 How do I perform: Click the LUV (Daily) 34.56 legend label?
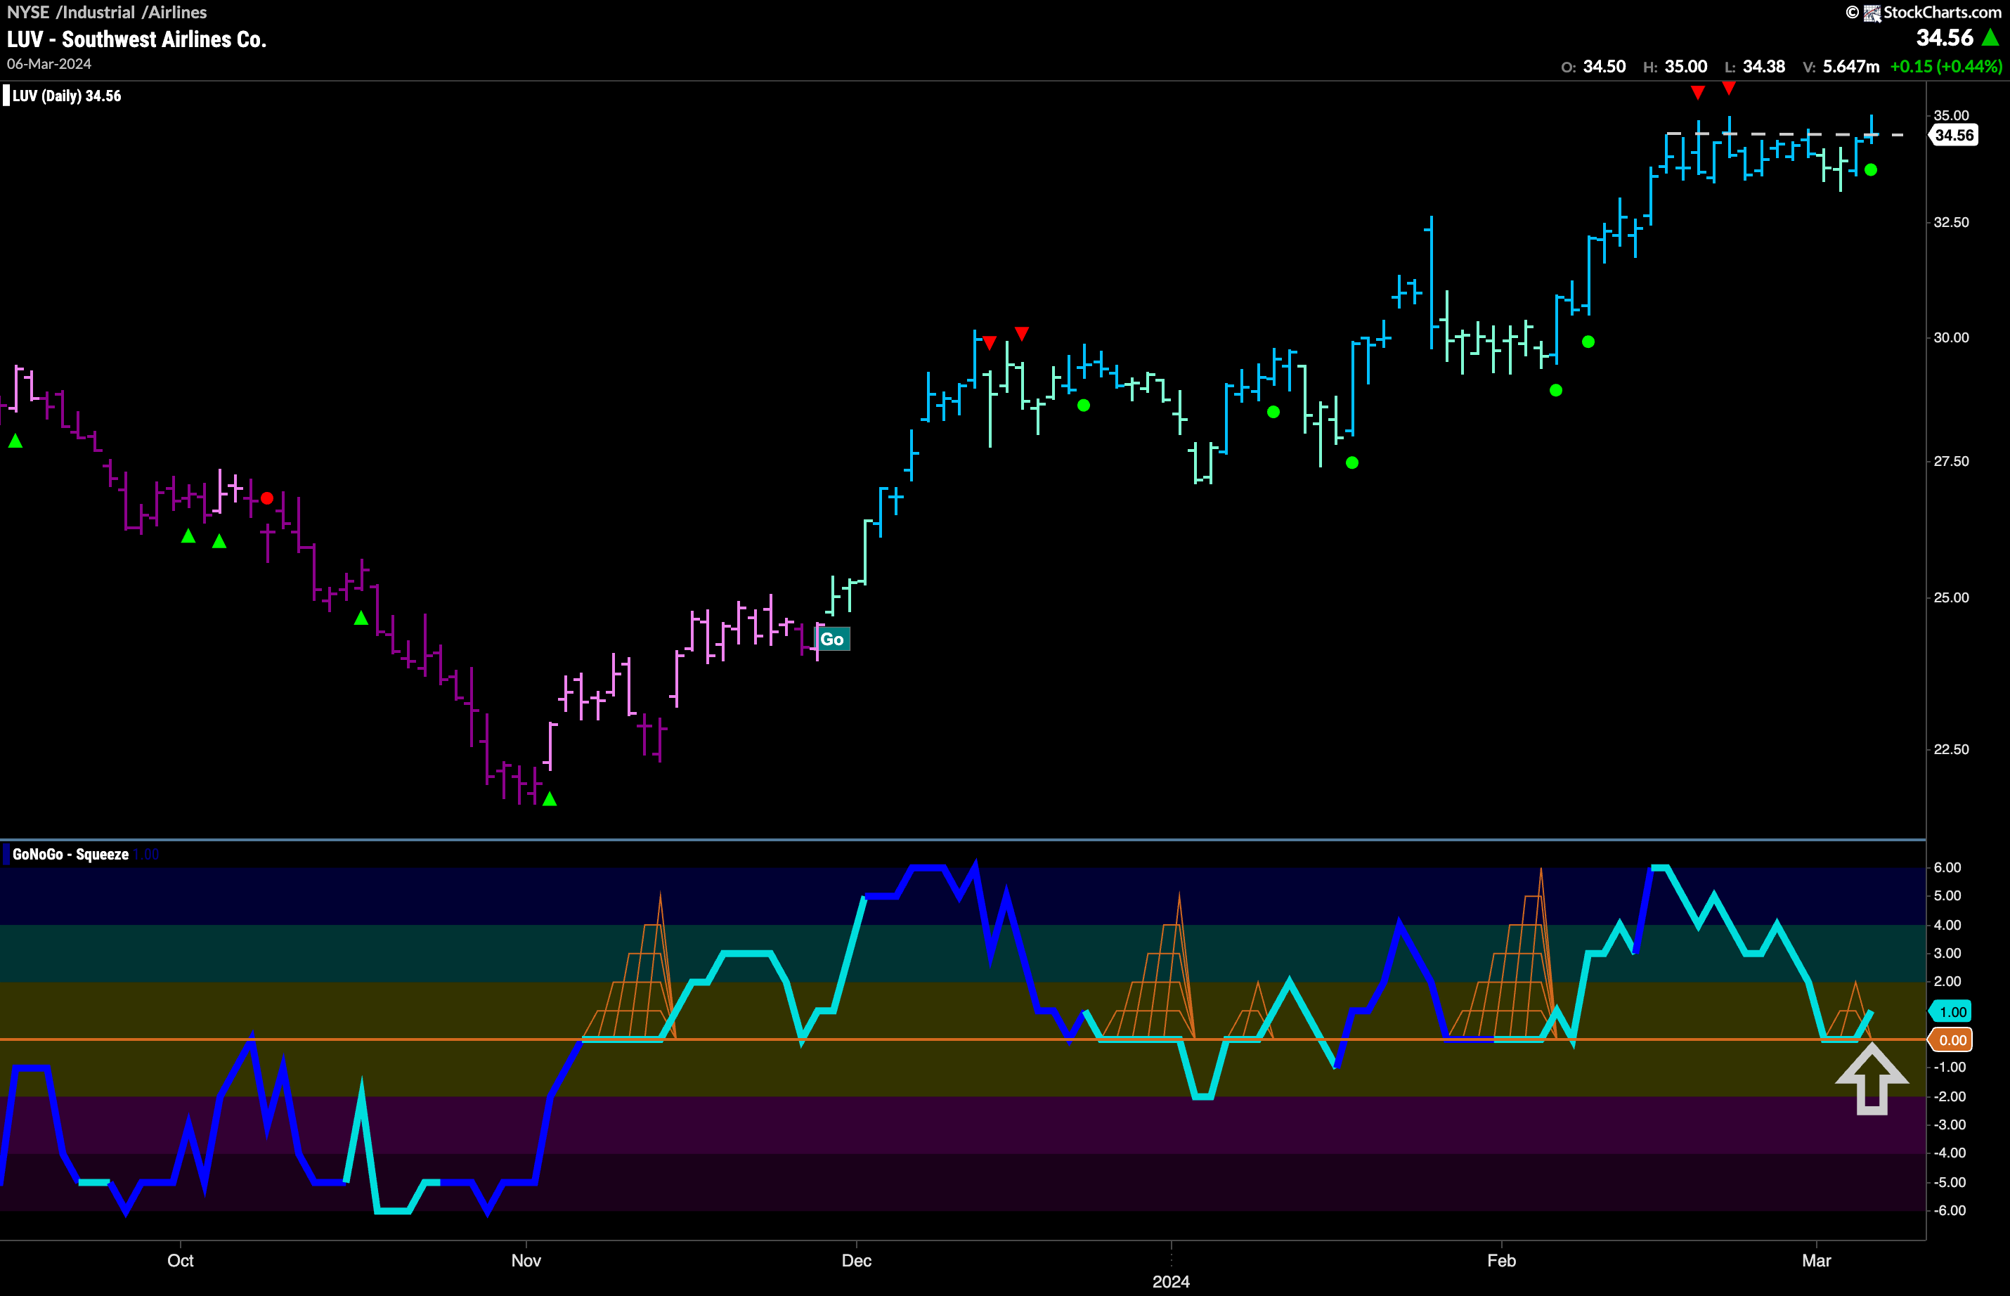67,96
